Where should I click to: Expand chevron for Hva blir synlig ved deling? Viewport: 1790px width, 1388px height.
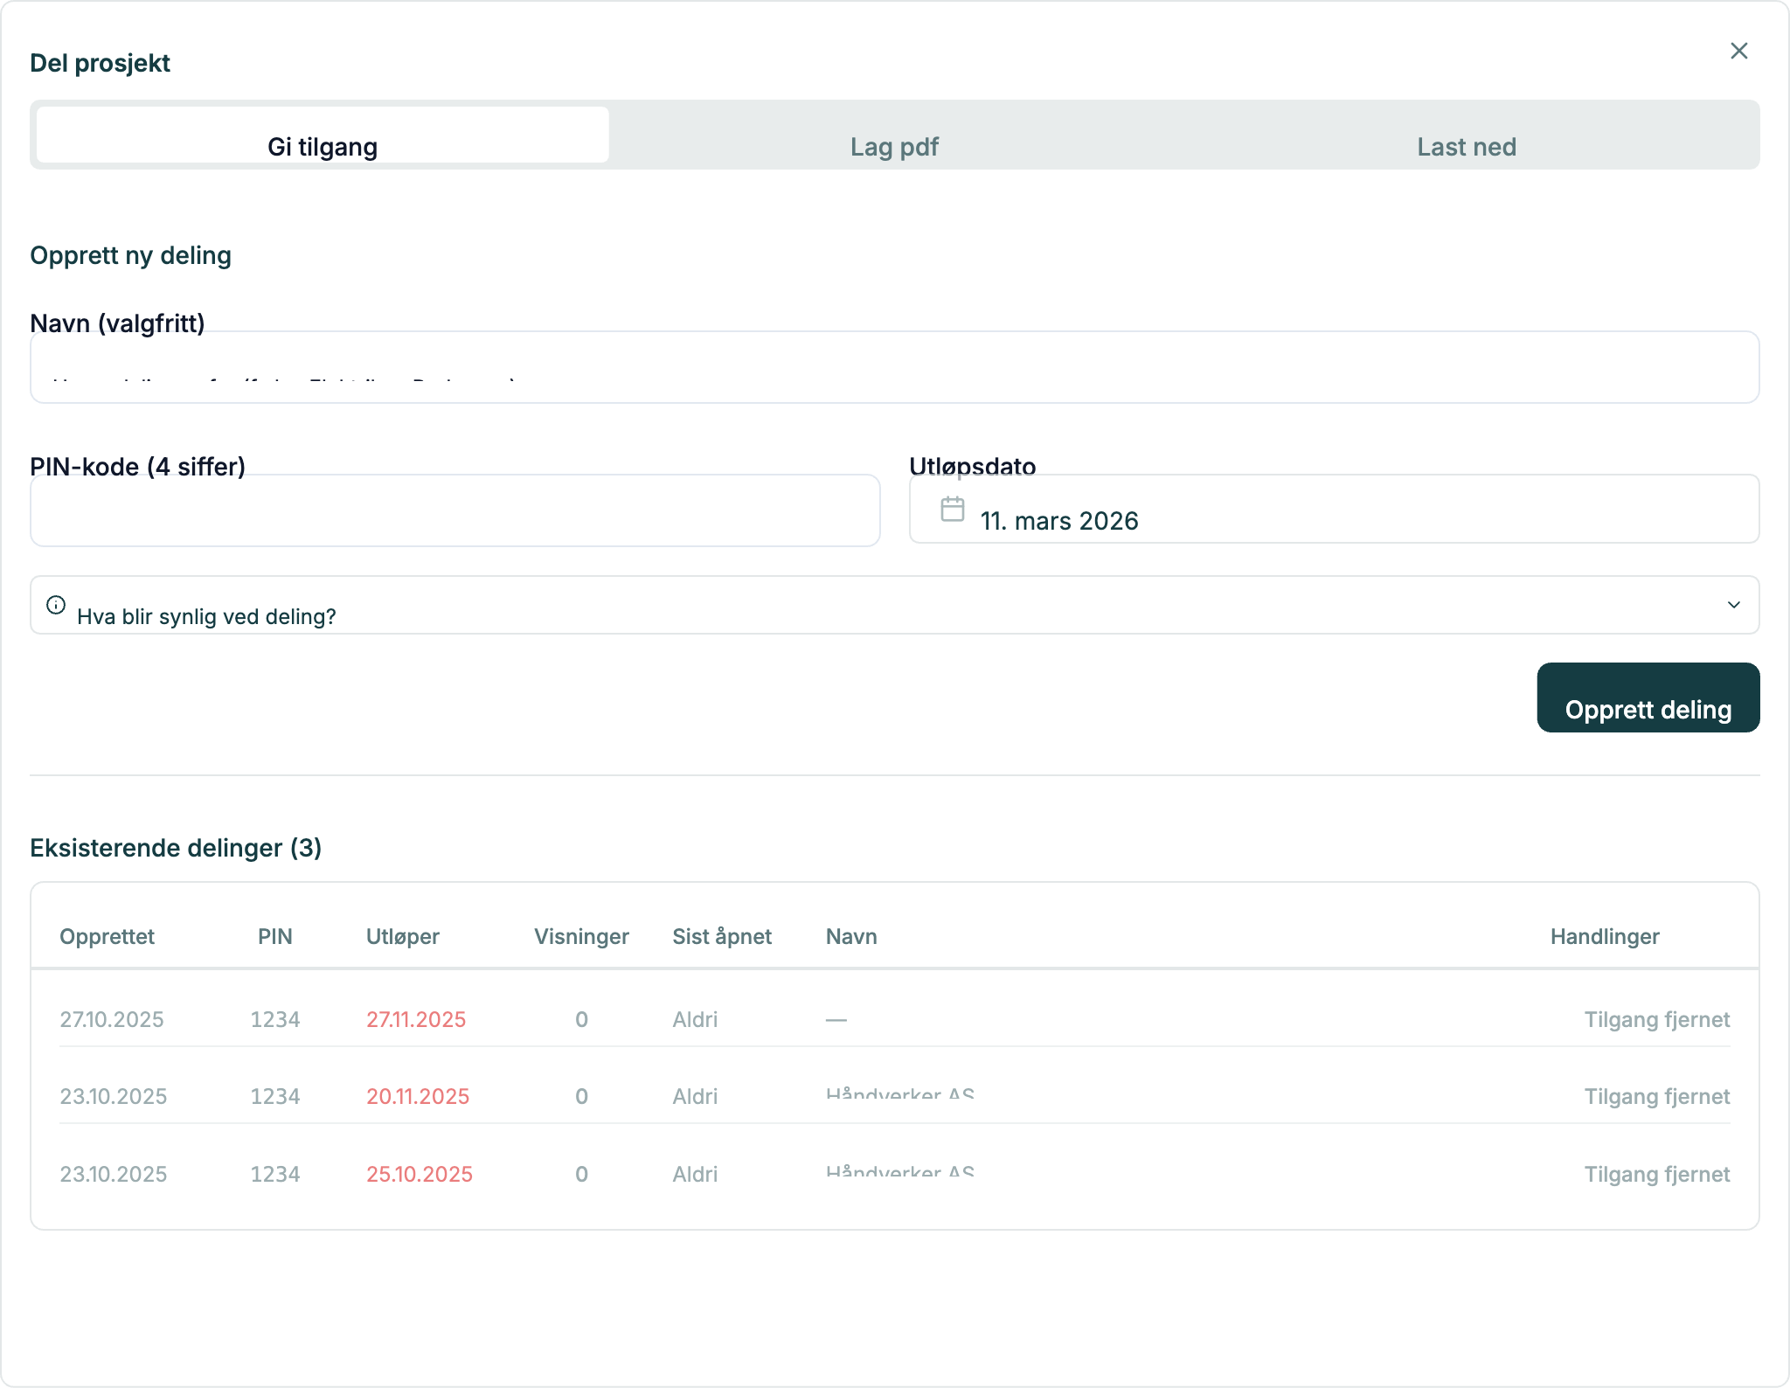pyautogui.click(x=1733, y=605)
